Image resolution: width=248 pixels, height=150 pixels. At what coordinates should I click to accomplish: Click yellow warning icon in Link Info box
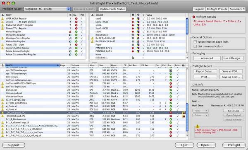[198, 126]
